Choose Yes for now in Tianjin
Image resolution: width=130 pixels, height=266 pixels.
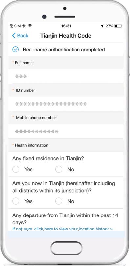(x=16, y=201)
